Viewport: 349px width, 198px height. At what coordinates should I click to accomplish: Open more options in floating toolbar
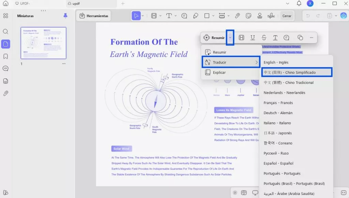(312, 38)
